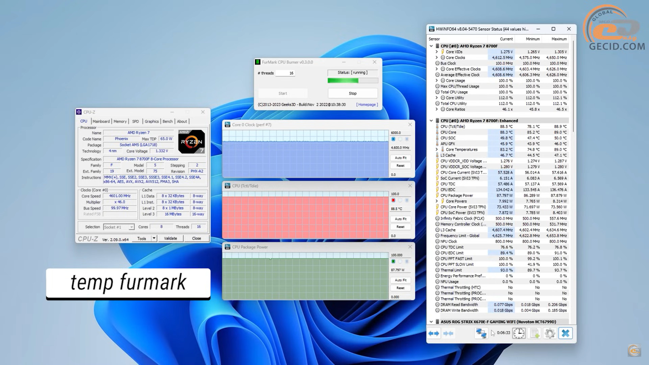This screenshot has height=365, width=649.
Task: Click the CPU-Z title bar icon
Action: 79,112
